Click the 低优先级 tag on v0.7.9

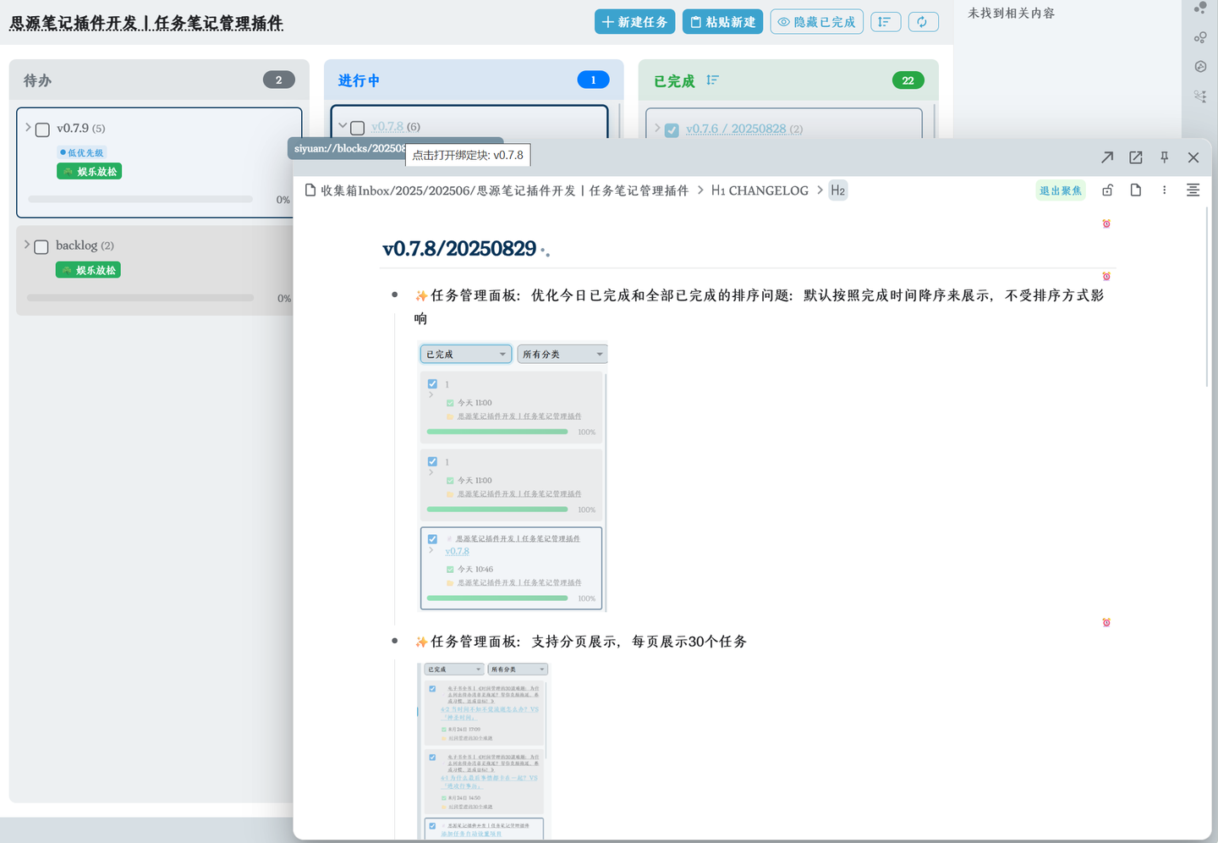coord(82,152)
